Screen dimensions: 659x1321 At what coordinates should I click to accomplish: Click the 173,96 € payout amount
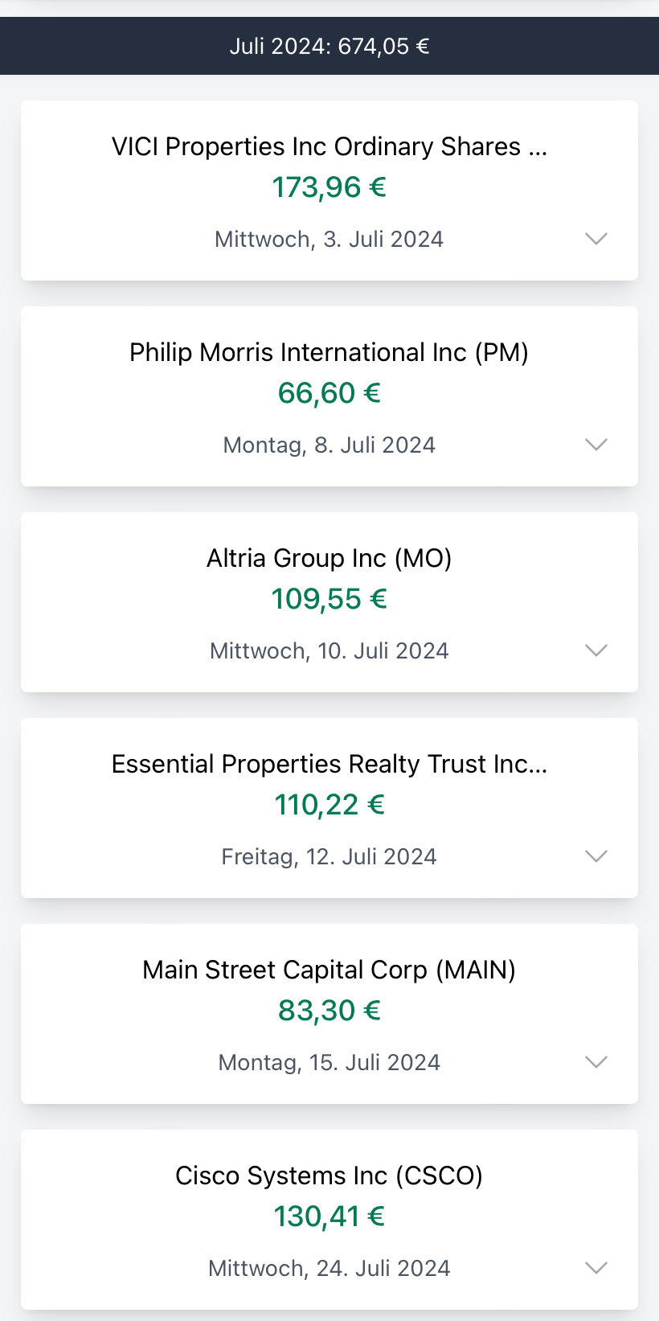(x=329, y=187)
